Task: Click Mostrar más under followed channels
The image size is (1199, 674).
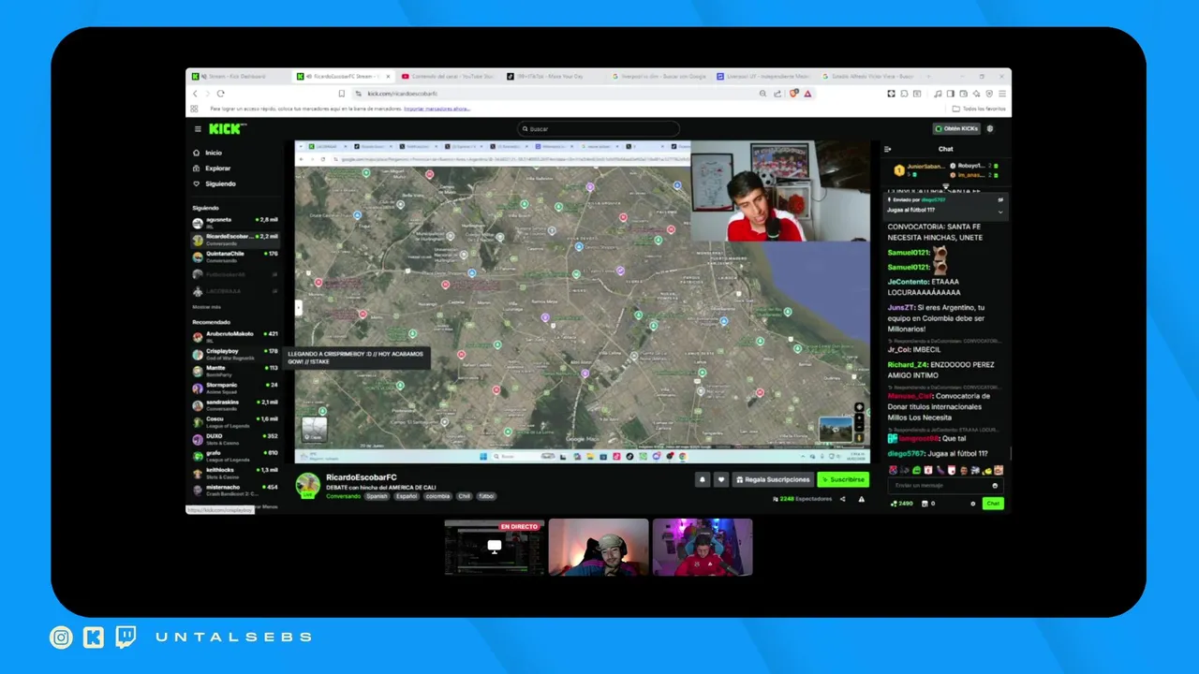Action: click(206, 307)
